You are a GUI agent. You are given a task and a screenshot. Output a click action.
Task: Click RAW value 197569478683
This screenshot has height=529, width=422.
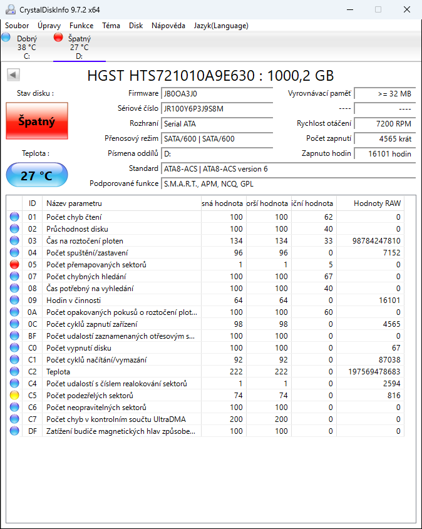pos(374,372)
